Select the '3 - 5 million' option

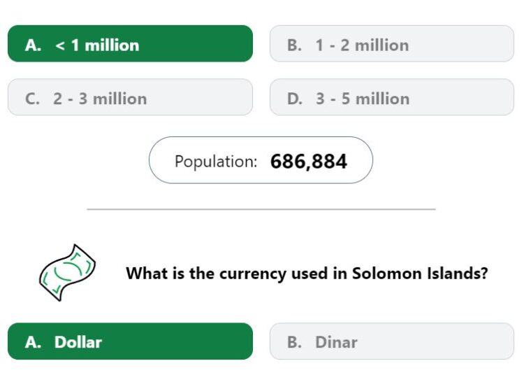[392, 97]
